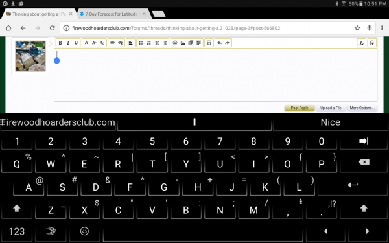Remove link with the unlink icon
The height and width of the screenshot is (243, 389).
pyautogui.click(x=121, y=43)
